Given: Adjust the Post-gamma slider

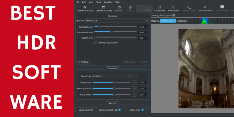Looking at the screenshot, I should point(112,95).
